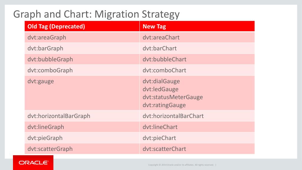Image resolution: width=302 pixels, height=170 pixels.
Task: Select the dvt:lineChart cell
Action: [197, 127]
